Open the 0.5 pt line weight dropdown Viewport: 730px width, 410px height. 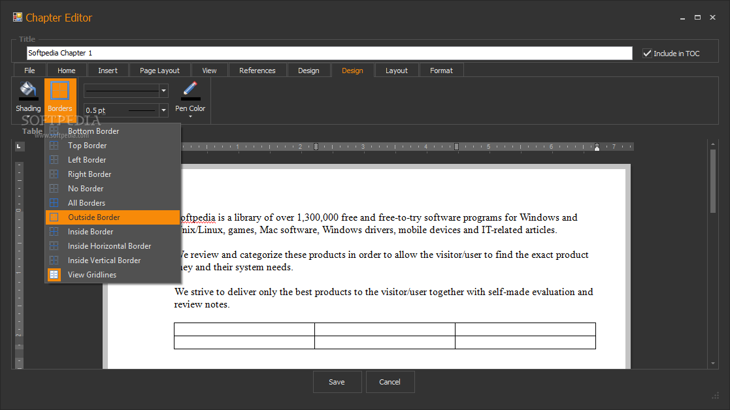pos(163,110)
